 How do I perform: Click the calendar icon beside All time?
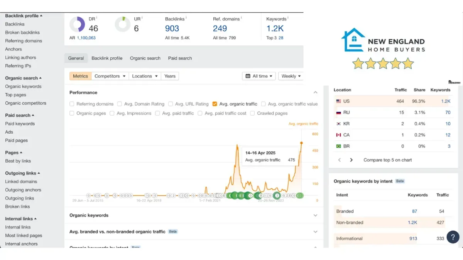(248, 76)
